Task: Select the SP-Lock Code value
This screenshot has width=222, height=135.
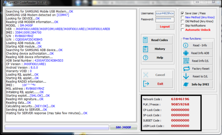Action: pyautogui.click(x=180, y=115)
